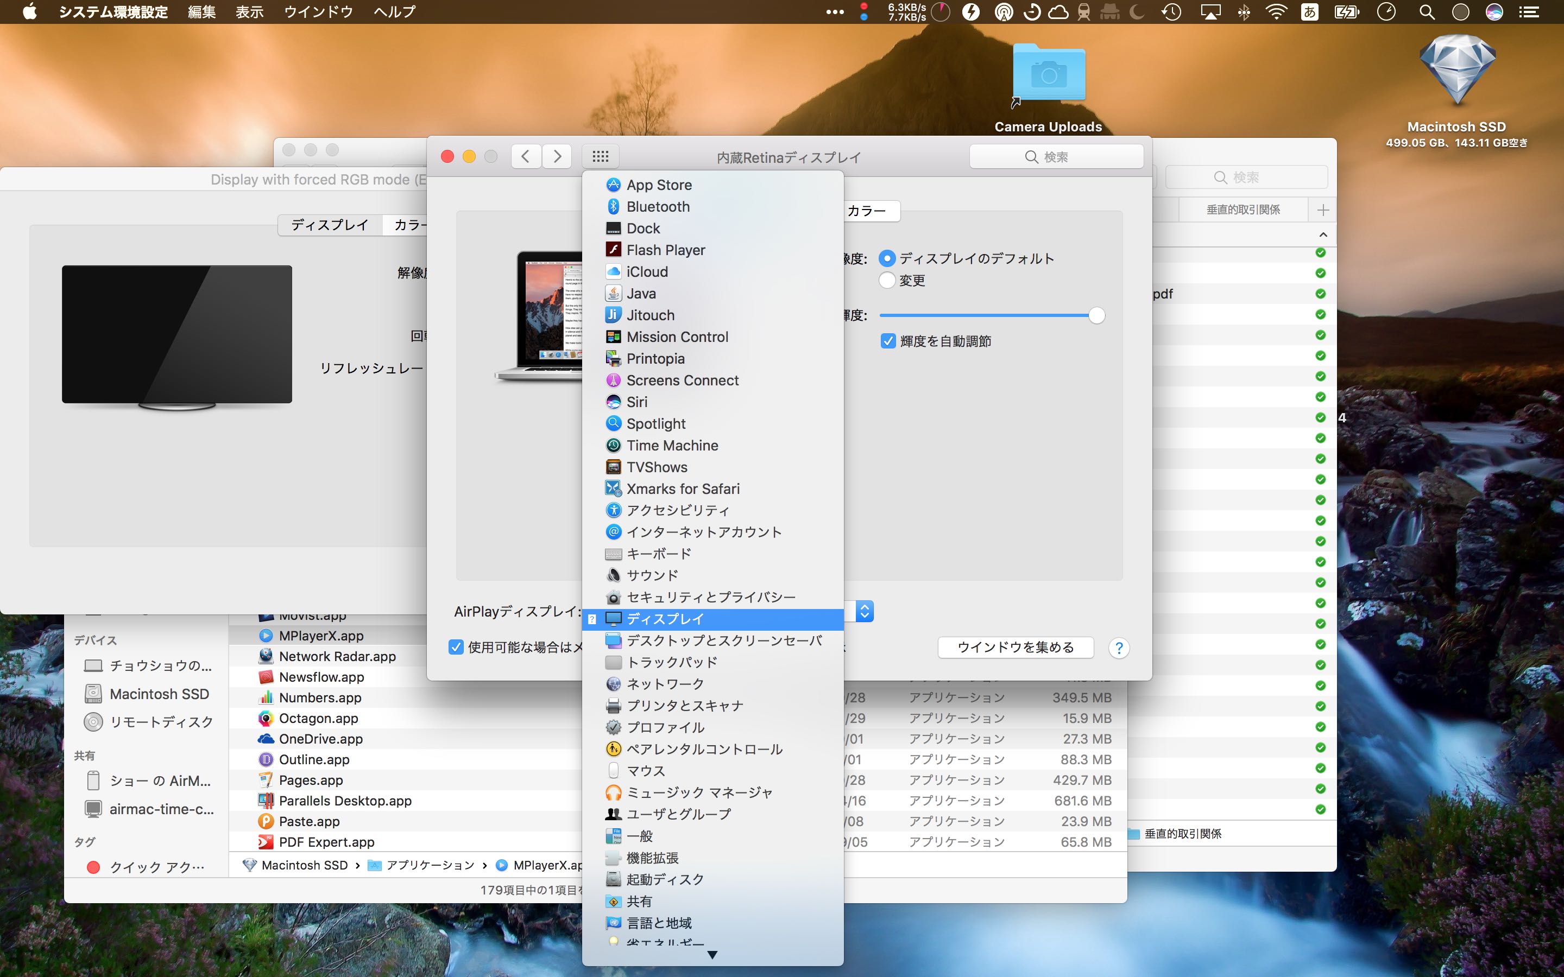The image size is (1564, 977).
Task: Click the Spotlight magnifier in menu bar
Action: click(1427, 11)
